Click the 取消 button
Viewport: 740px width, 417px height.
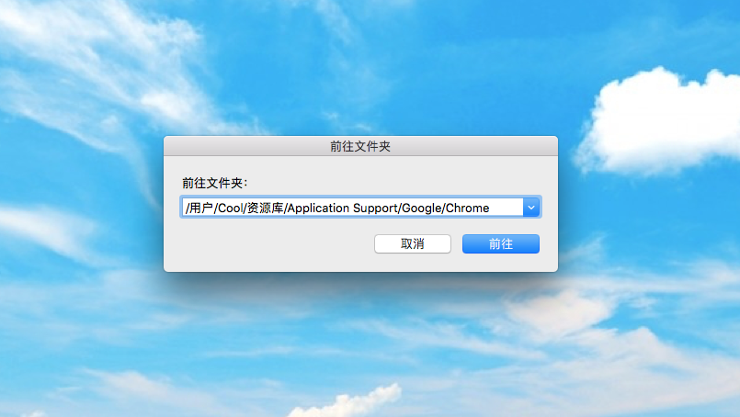[413, 244]
